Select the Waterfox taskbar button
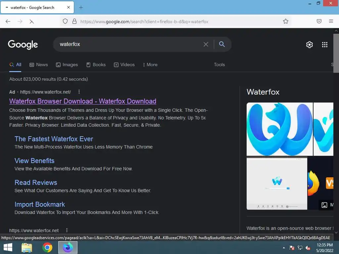The height and width of the screenshot is (254, 339). [x=68, y=247]
